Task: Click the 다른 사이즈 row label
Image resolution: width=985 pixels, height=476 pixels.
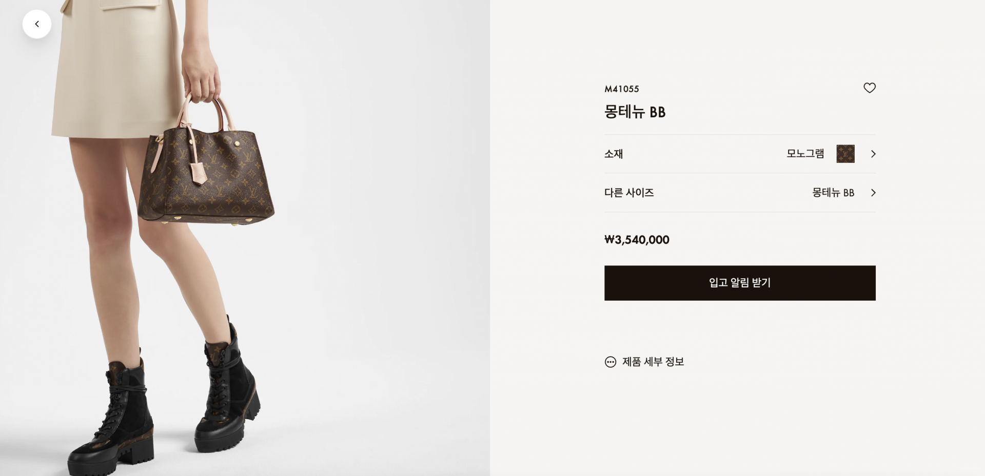Action: [629, 193]
